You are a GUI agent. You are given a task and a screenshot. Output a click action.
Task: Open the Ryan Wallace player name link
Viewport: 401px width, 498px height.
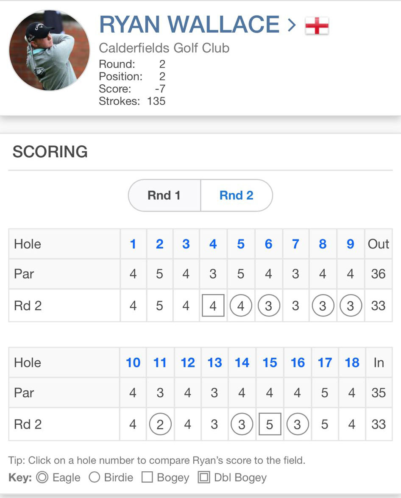189,25
